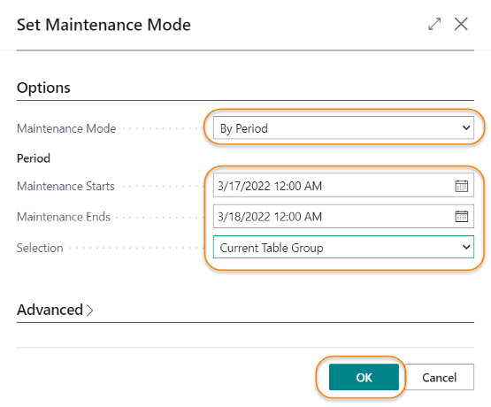This screenshot has height=407, width=491.
Task: Open calendar picker for Maintenance Ends
Action: (x=461, y=217)
